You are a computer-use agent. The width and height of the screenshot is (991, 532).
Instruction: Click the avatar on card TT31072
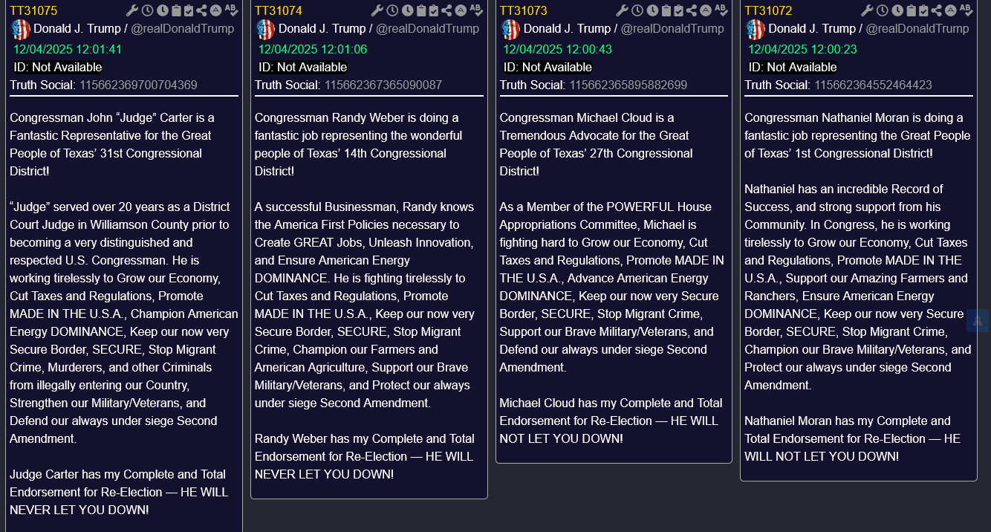tap(756, 30)
